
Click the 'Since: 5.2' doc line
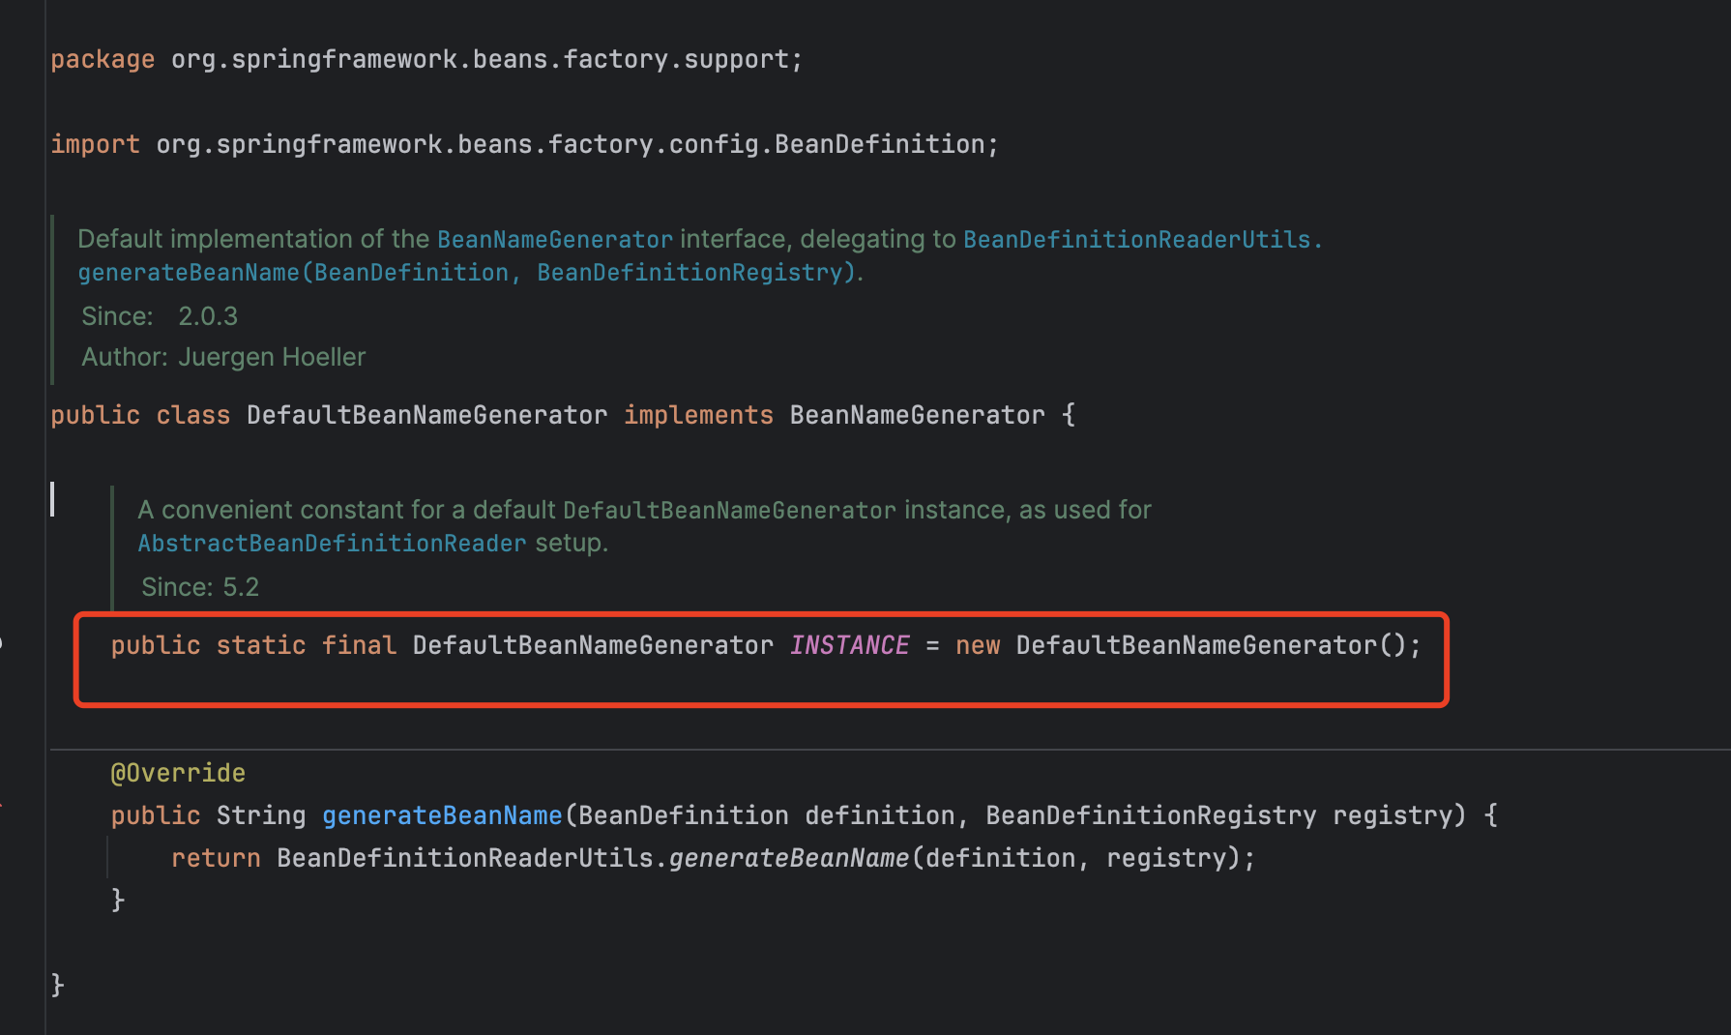click(x=200, y=587)
